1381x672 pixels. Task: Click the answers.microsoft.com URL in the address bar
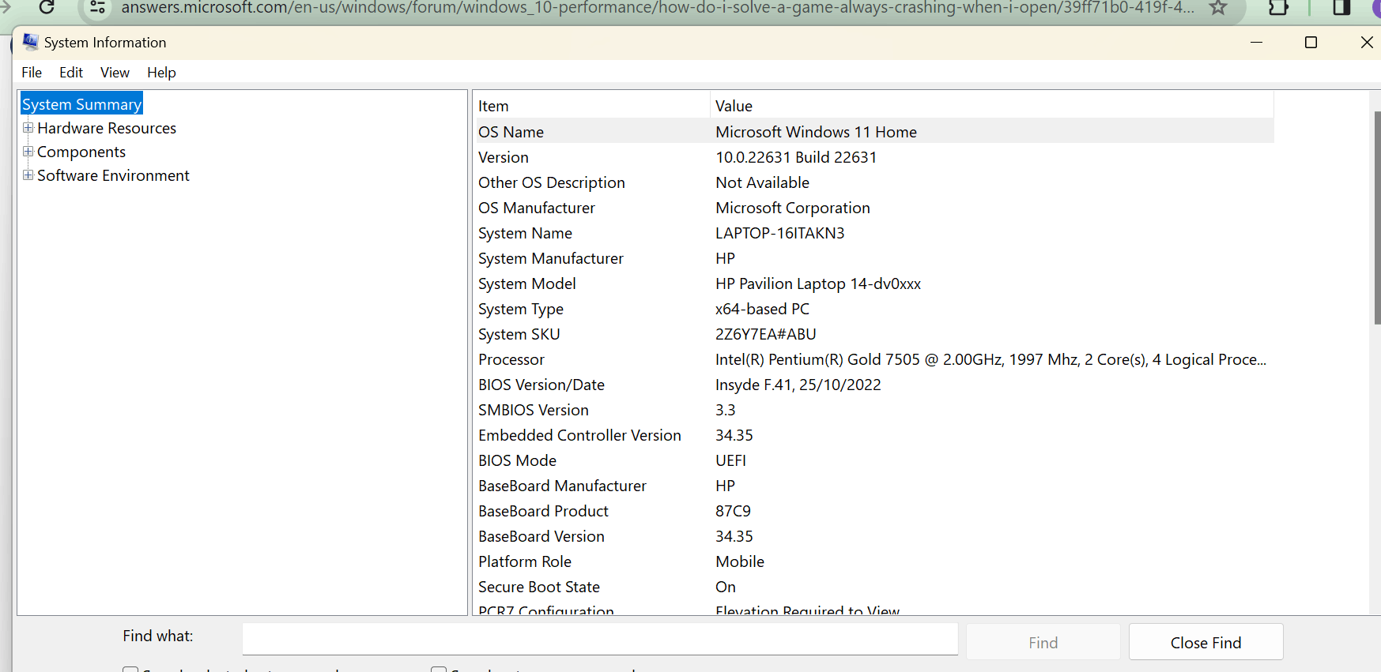coord(658,8)
